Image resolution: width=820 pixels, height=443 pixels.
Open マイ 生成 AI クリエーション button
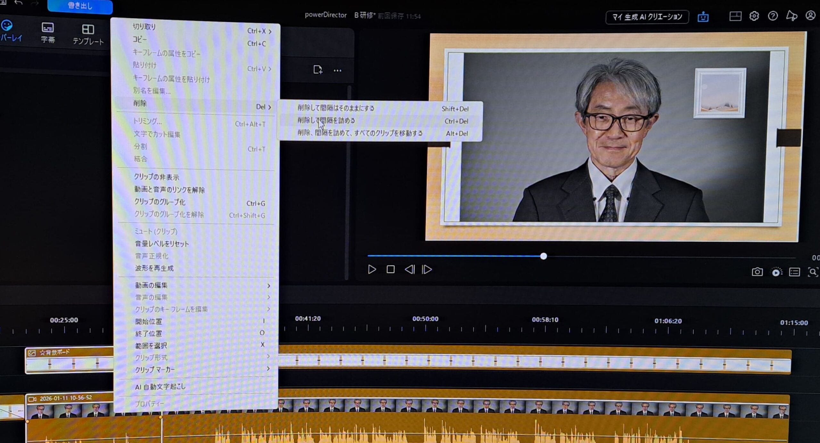647,17
